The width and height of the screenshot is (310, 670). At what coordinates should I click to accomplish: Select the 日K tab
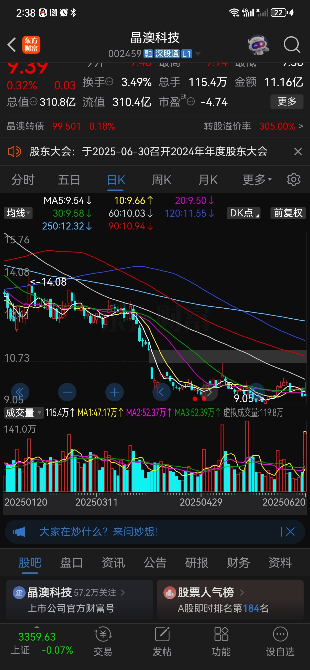116,180
